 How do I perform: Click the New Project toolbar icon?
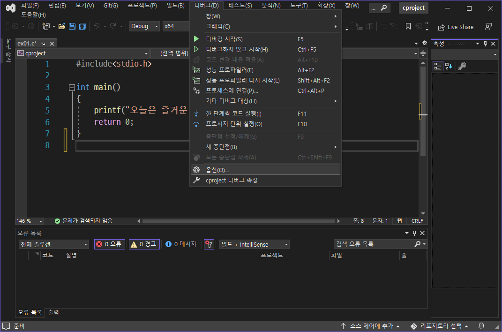(x=46, y=26)
